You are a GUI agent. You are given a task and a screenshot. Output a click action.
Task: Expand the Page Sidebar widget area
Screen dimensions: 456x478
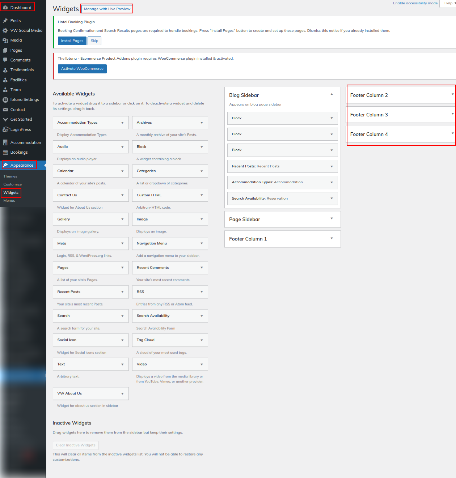coord(332,218)
